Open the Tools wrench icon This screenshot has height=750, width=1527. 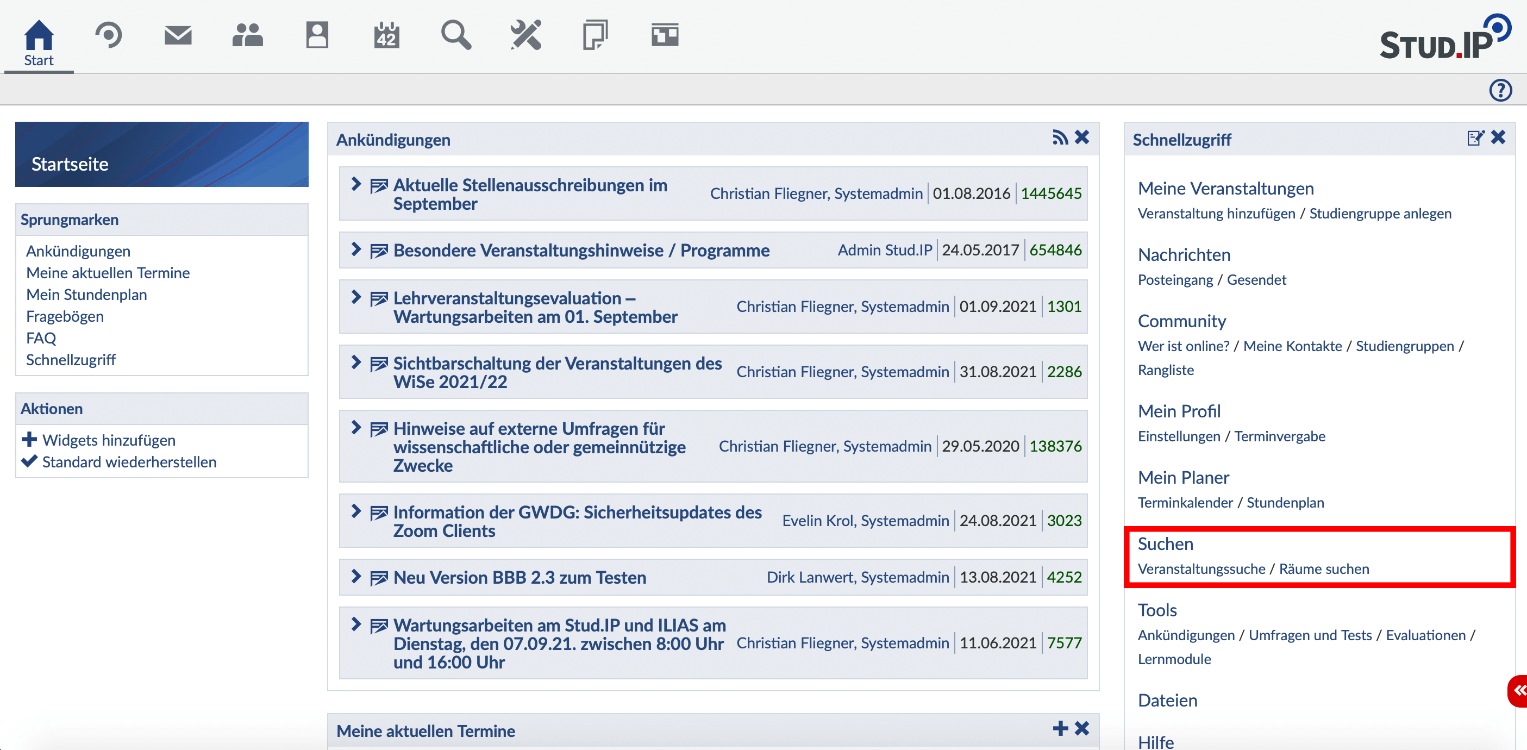[526, 35]
